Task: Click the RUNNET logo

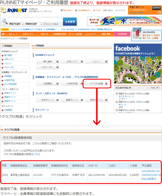Action: point(14,10)
